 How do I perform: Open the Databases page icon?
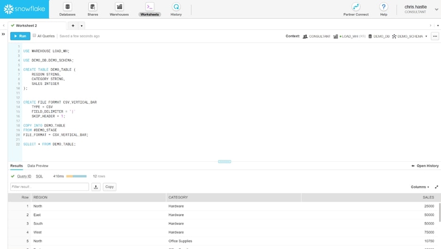[67, 7]
